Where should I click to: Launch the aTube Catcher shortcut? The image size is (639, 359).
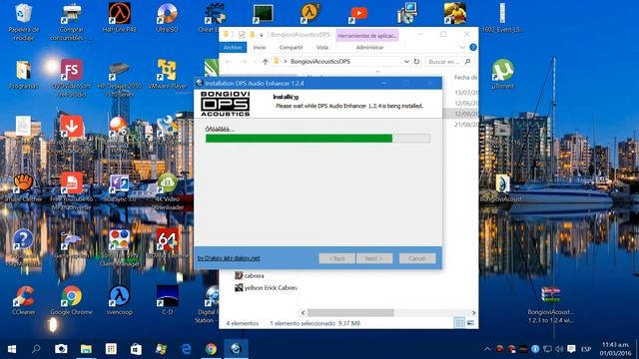click(x=23, y=188)
